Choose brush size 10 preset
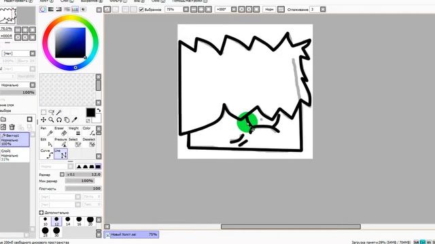 pyautogui.click(x=46, y=221)
